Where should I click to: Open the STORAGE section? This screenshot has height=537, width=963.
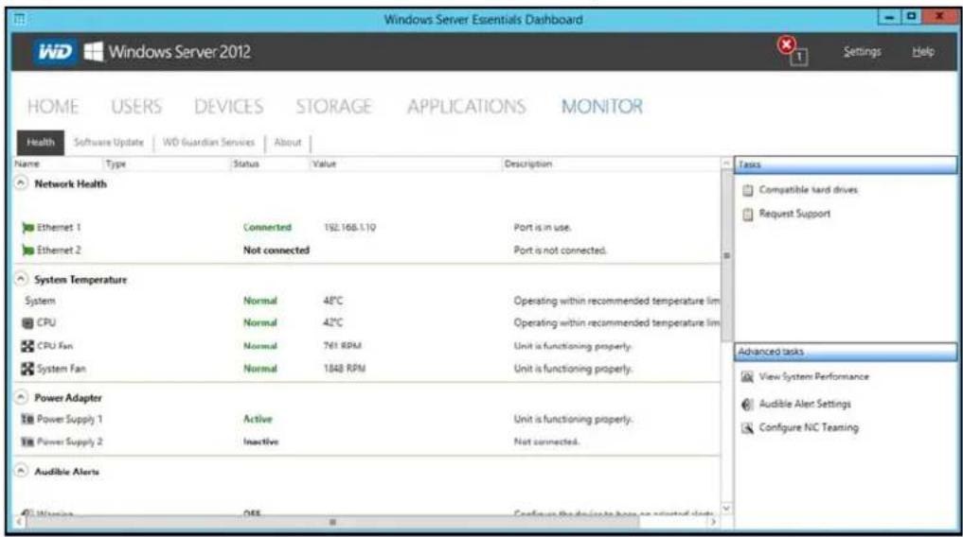pos(333,107)
